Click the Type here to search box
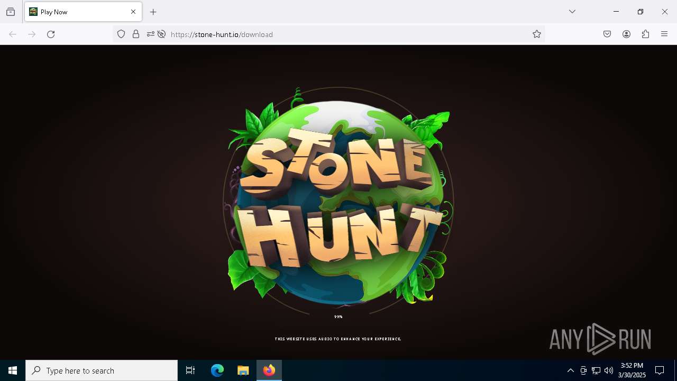Image resolution: width=677 pixels, height=381 pixels. (102, 370)
